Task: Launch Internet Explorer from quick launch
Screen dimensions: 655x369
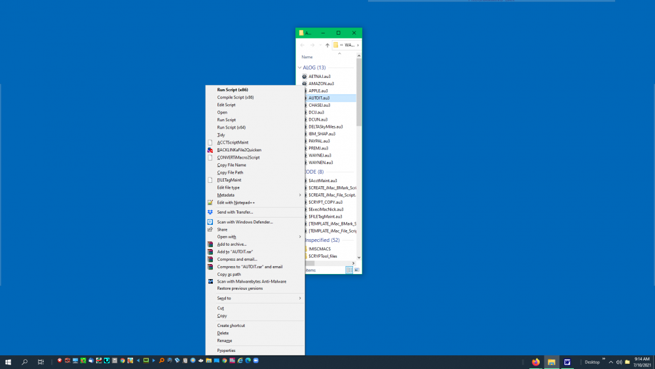Action: point(240,360)
